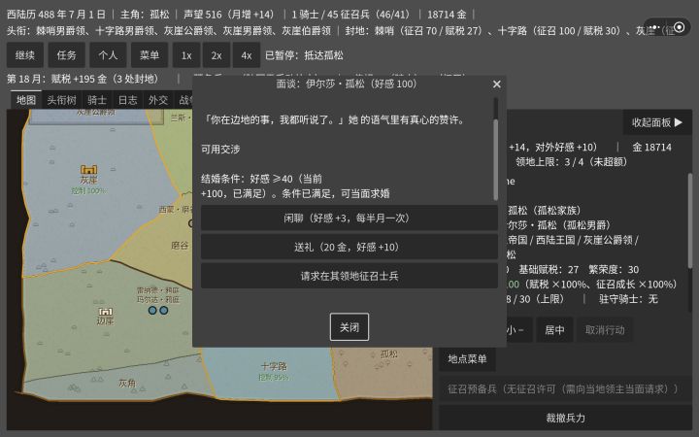This screenshot has height=437, width=699.
Task: Click 领地上限: 3 / 4 text
Action: pyautogui.click(x=571, y=162)
